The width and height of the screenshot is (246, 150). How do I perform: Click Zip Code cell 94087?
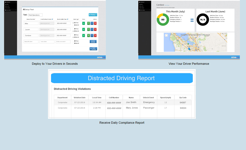183,102
